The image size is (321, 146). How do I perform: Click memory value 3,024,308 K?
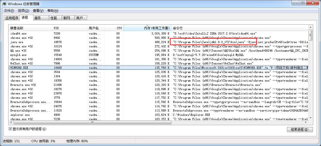160,33
